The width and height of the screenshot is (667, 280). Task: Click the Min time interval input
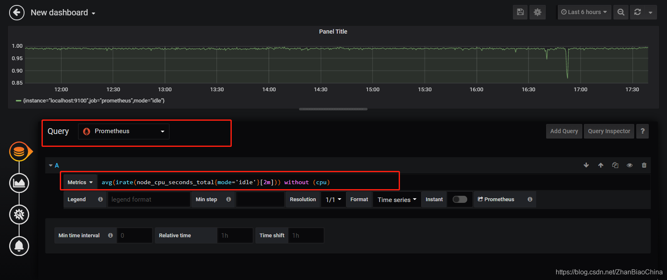pos(135,235)
